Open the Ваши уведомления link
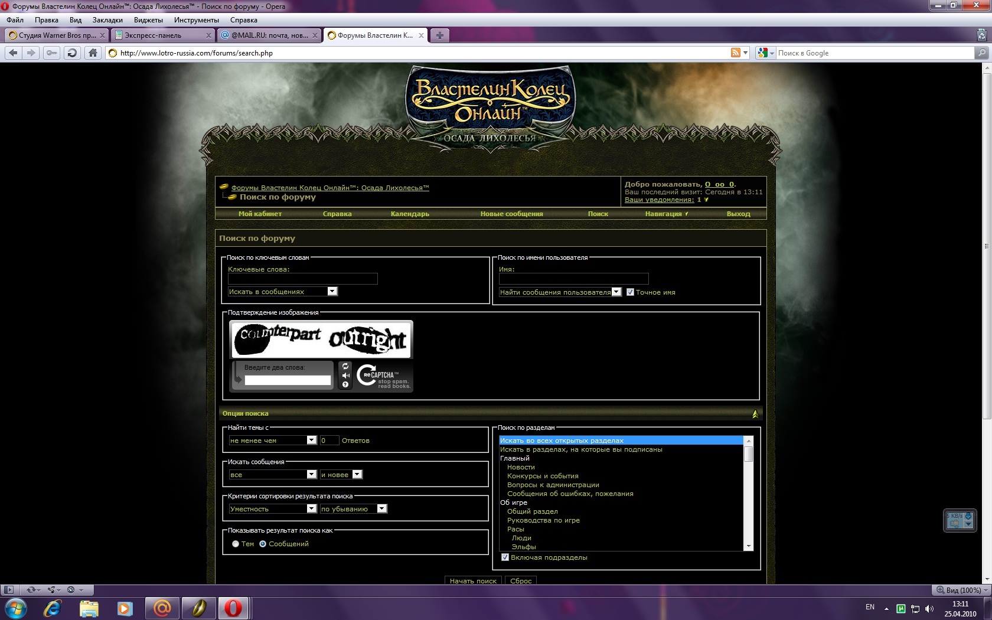Image resolution: width=992 pixels, height=620 pixels. pos(659,200)
